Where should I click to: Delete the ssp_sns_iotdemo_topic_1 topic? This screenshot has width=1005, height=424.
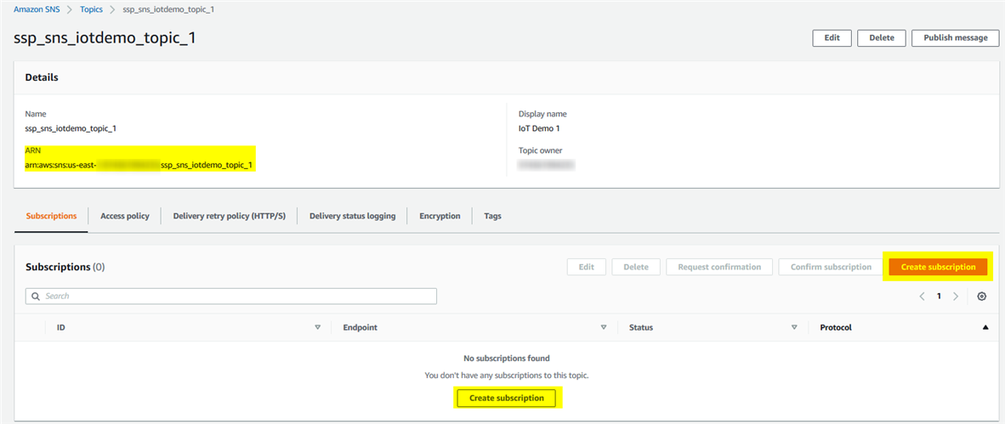pos(881,37)
